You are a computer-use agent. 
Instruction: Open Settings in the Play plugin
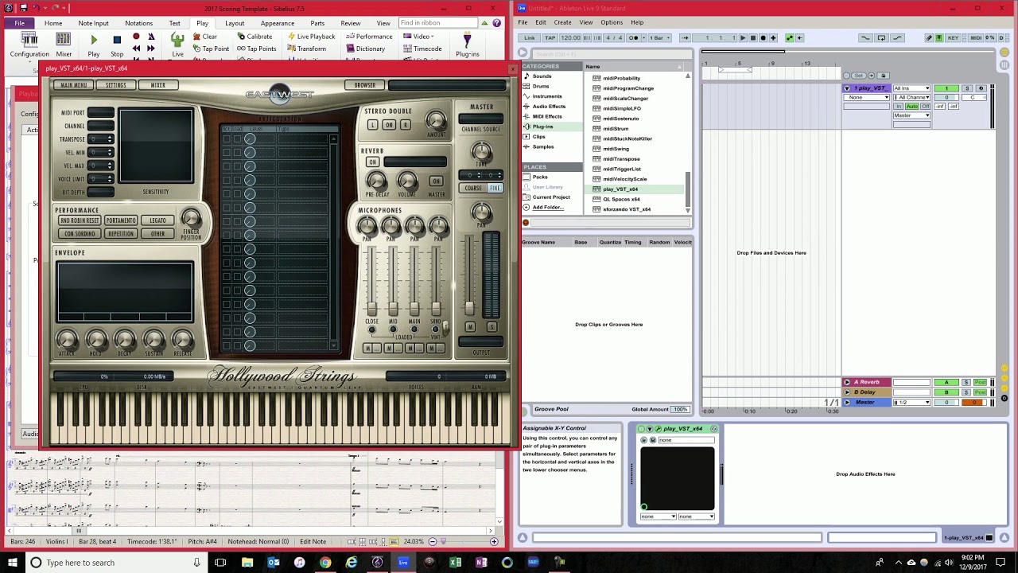pyautogui.click(x=116, y=85)
